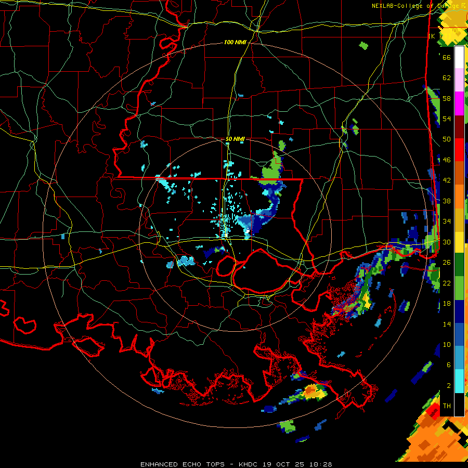Choose the dark orange legend swatch
Screen dimensions: 468x468
(x=459, y=173)
